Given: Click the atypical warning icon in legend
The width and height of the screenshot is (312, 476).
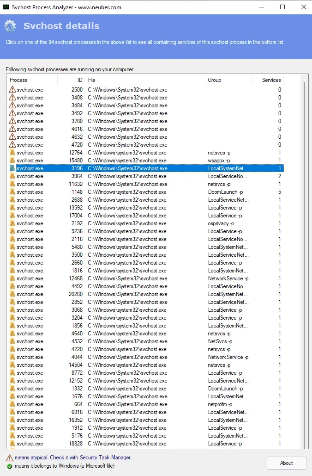Looking at the screenshot, I should [10, 457].
